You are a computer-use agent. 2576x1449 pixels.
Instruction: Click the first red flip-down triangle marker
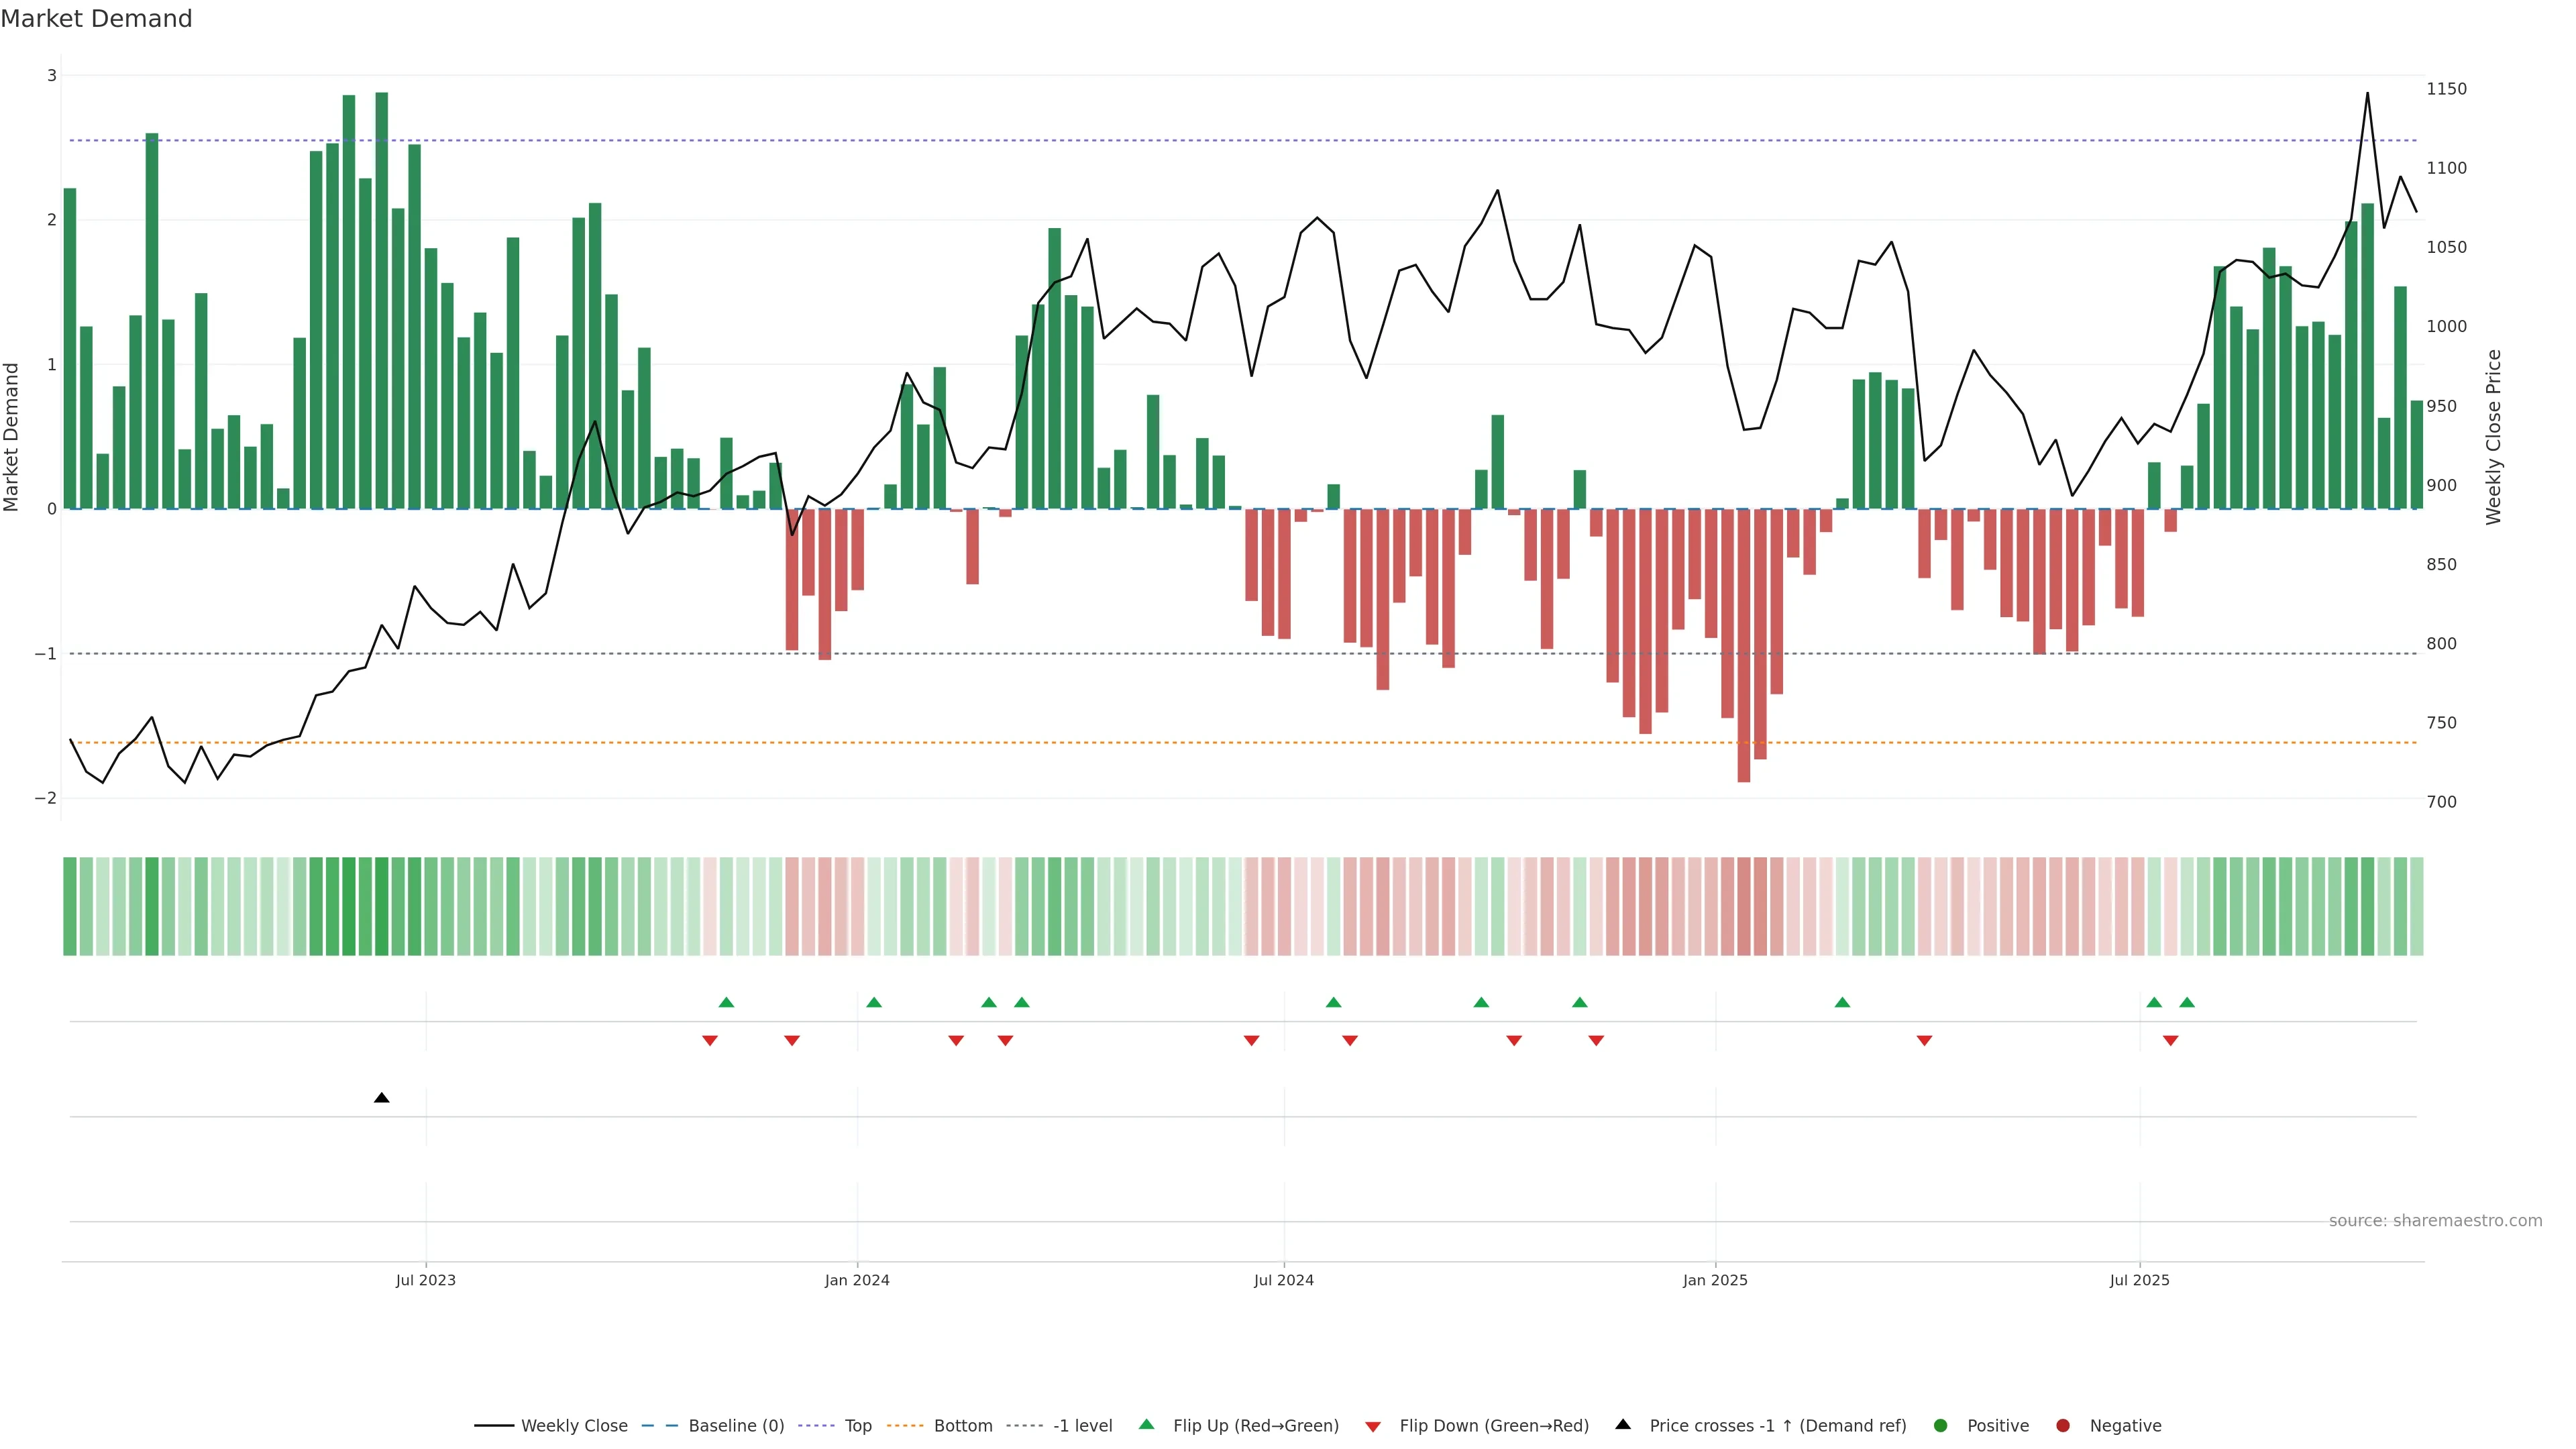pos(710,1041)
